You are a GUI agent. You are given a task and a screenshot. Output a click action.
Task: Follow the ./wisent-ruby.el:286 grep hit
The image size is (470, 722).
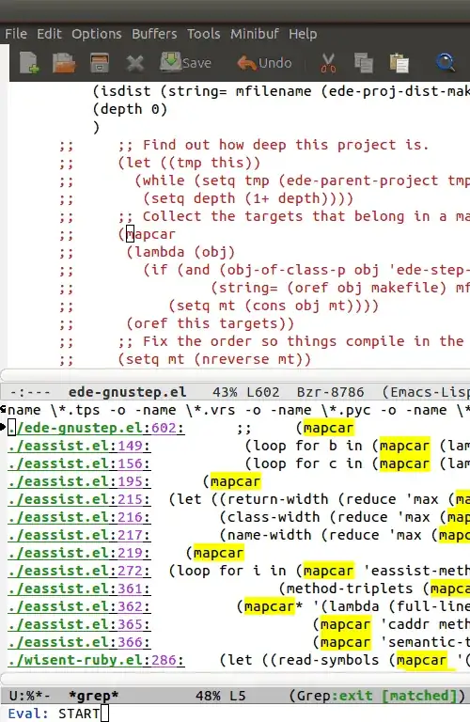tap(96, 660)
